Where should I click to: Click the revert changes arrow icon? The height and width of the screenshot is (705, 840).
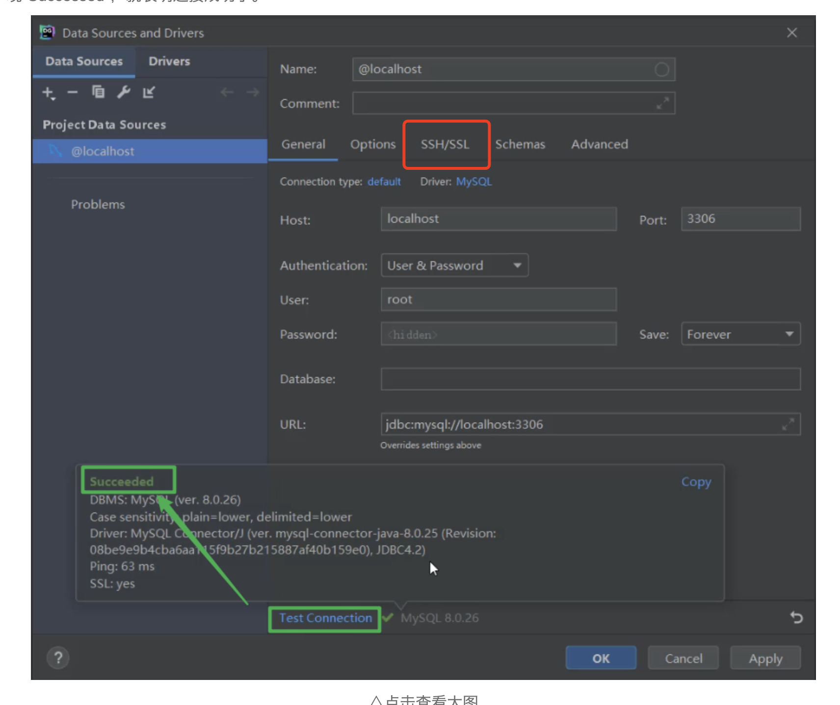[x=796, y=617]
